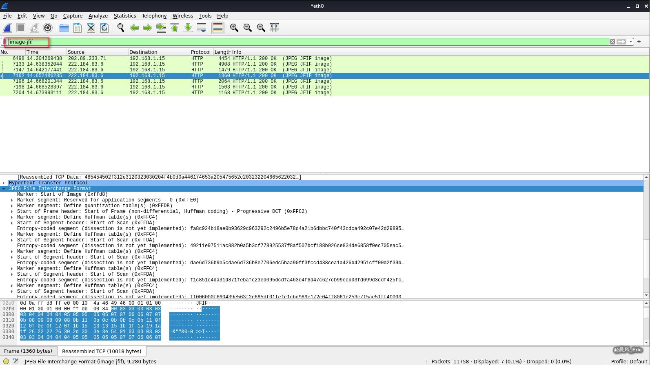Switch to Reassembled TCP (10018 bytes) tab
The image size is (650, 365).
102,351
